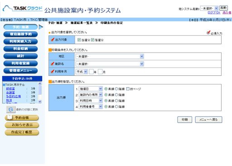Open the 料金収納 menu
The height and width of the screenshot is (166, 232).
[x=20, y=49]
